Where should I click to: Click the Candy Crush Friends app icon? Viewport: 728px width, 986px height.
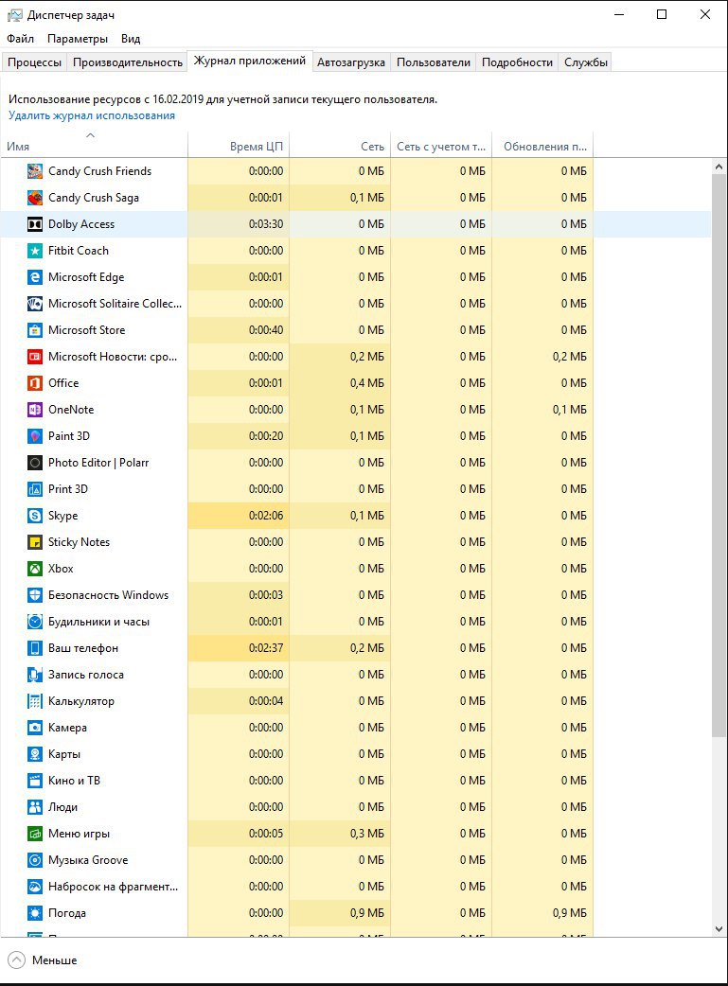tap(35, 171)
